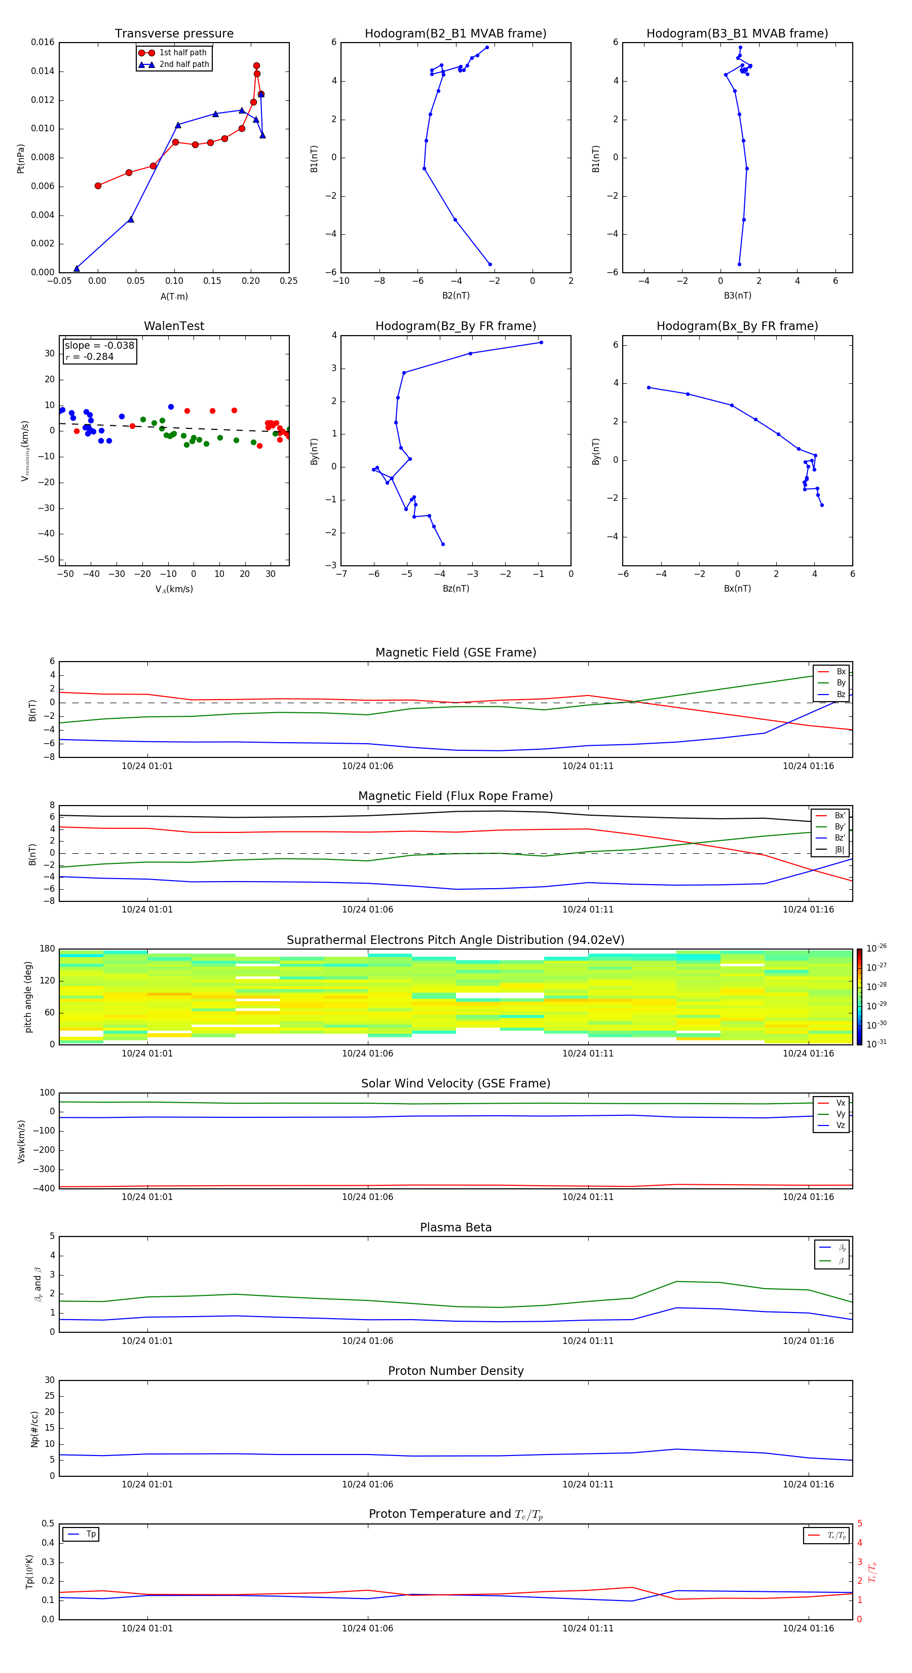Click the "V_remaining(km/s)" y-axis label
The height and width of the screenshot is (1673, 912).
[25, 451]
